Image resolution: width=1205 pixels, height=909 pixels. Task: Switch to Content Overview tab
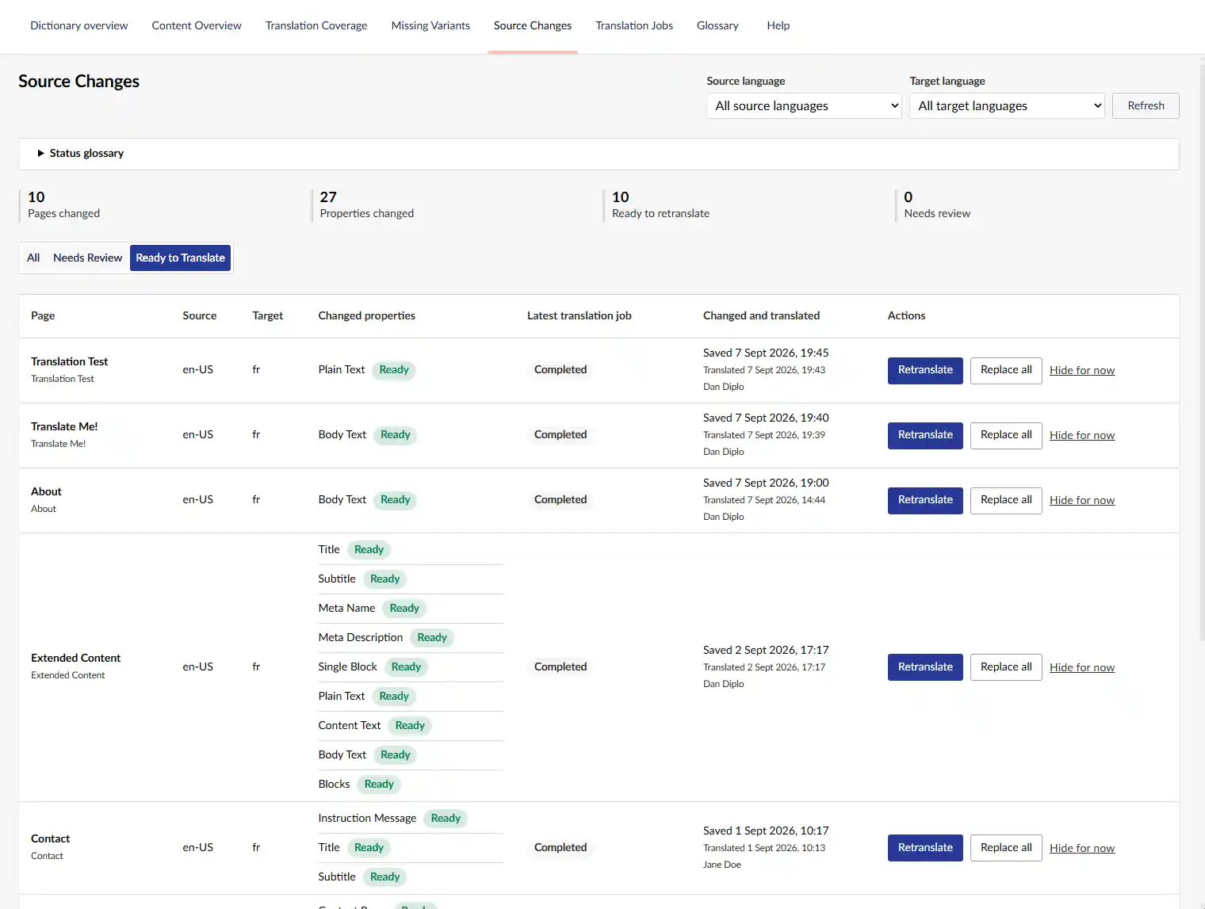197,25
